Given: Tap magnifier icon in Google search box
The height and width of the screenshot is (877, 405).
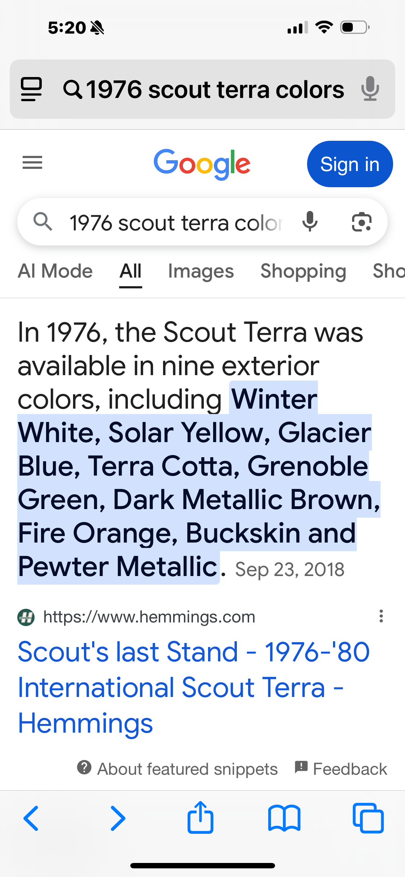Looking at the screenshot, I should coord(42,221).
